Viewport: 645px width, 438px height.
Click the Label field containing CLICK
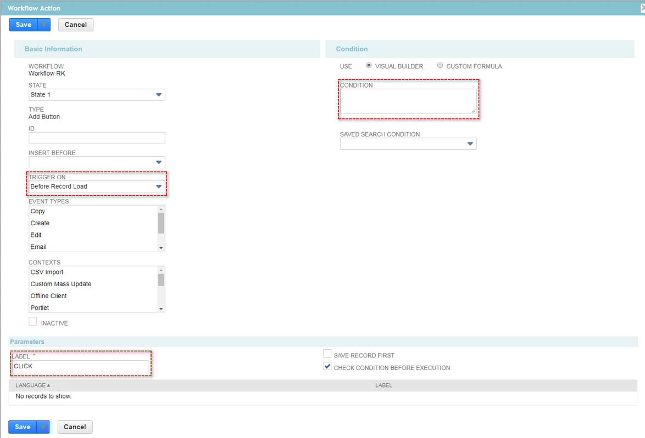[80, 366]
